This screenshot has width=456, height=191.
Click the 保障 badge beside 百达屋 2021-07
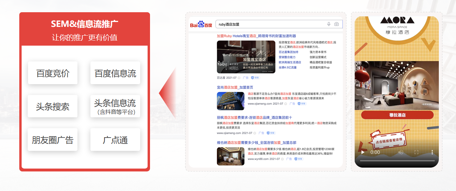click(256, 78)
